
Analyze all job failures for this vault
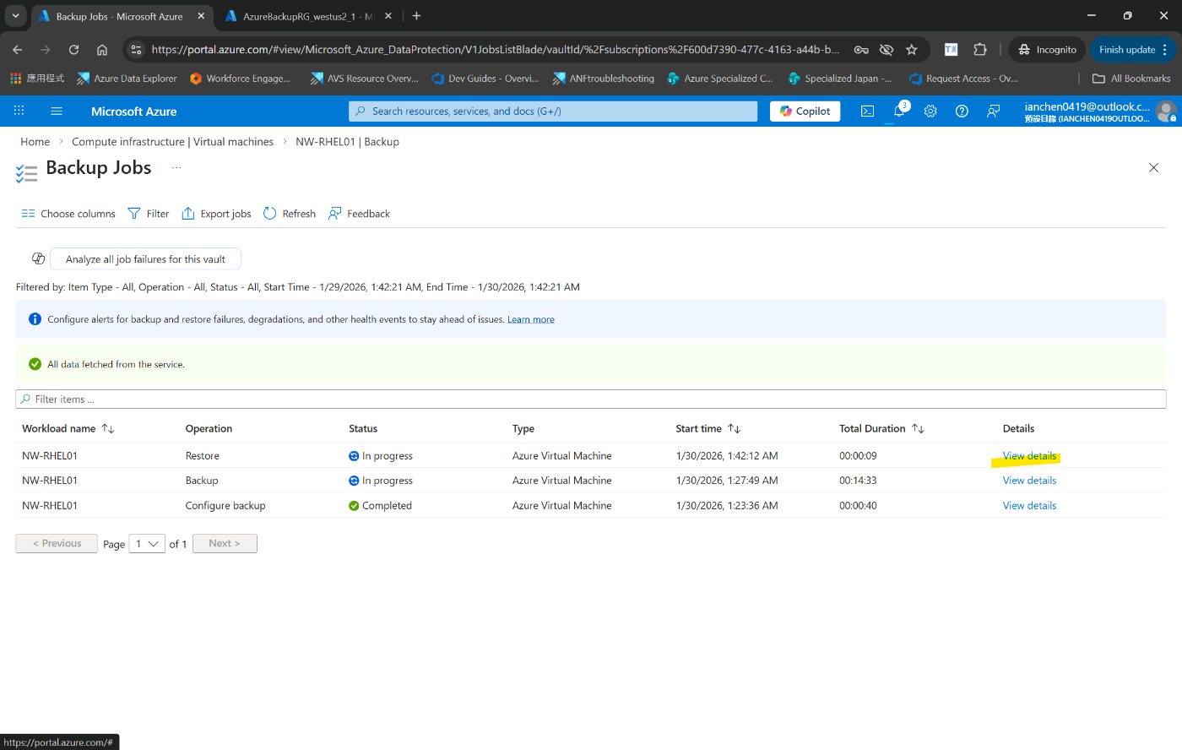[145, 259]
